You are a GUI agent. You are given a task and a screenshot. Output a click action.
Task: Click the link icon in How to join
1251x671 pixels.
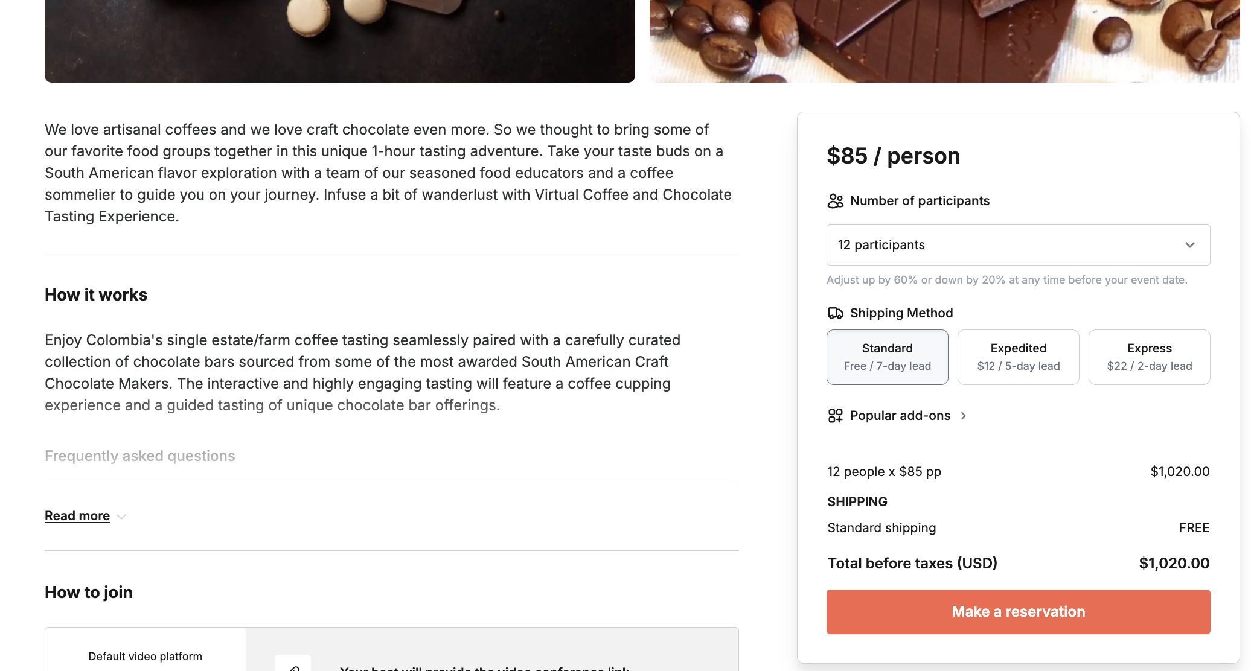[293, 666]
